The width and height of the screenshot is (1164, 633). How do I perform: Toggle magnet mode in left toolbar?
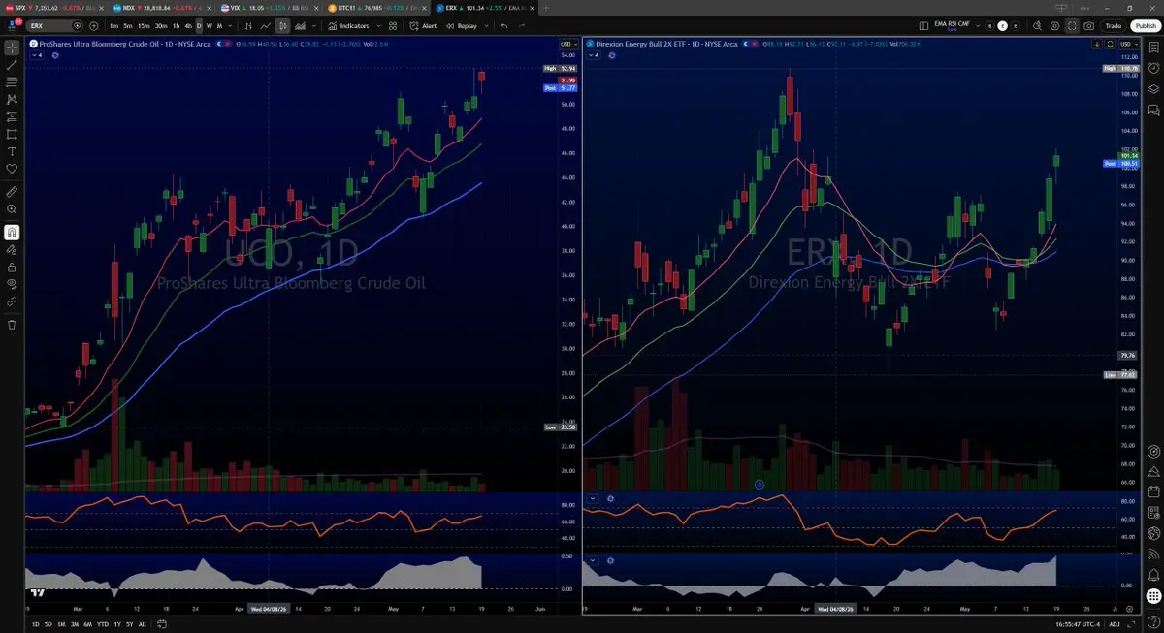click(x=12, y=232)
